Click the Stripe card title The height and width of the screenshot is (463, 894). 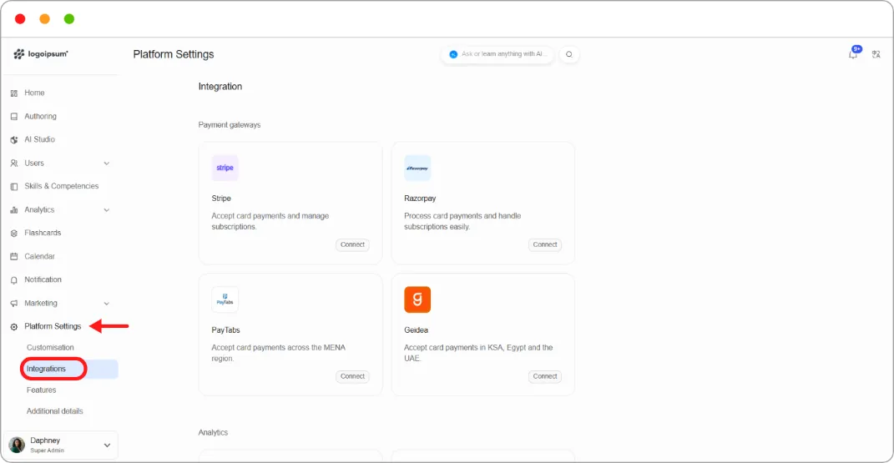pyautogui.click(x=221, y=199)
